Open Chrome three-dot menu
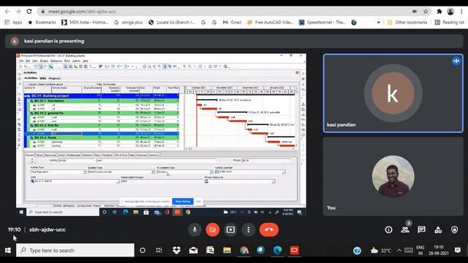Viewport: 468px width, 263px height. coord(461,12)
